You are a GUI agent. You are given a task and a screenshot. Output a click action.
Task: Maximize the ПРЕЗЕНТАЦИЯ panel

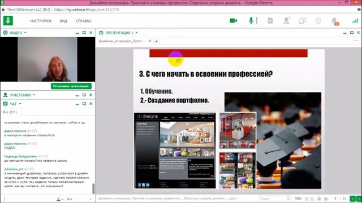352,33
